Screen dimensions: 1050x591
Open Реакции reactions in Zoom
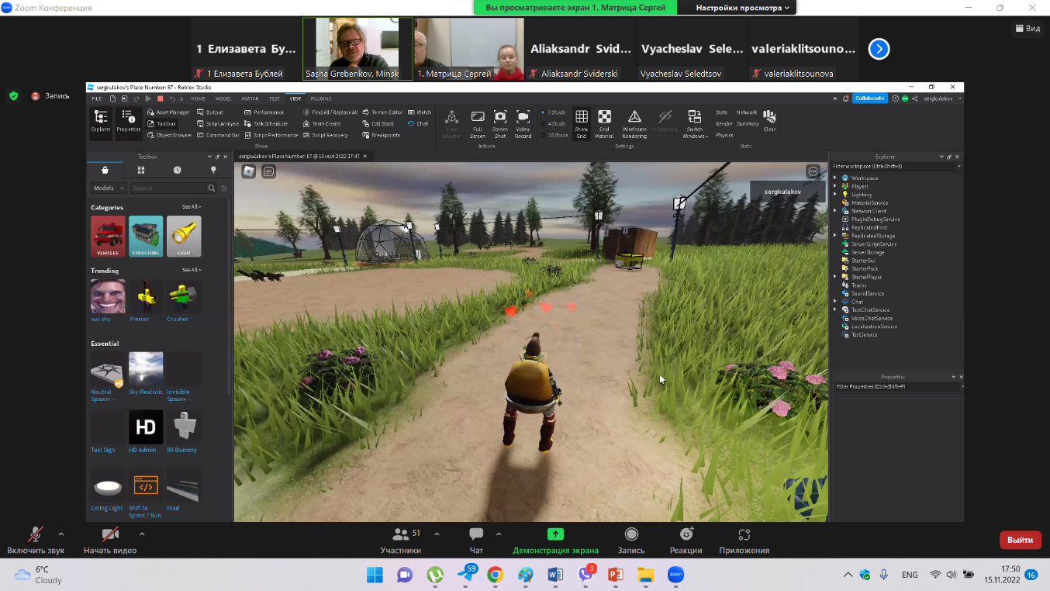point(686,541)
